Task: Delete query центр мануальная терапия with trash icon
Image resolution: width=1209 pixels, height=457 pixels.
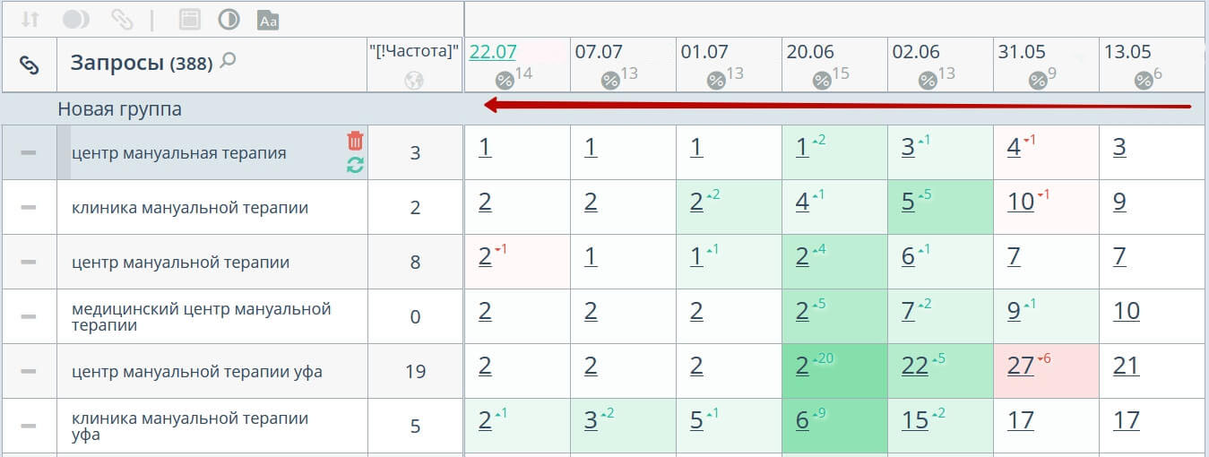Action: 355,141
